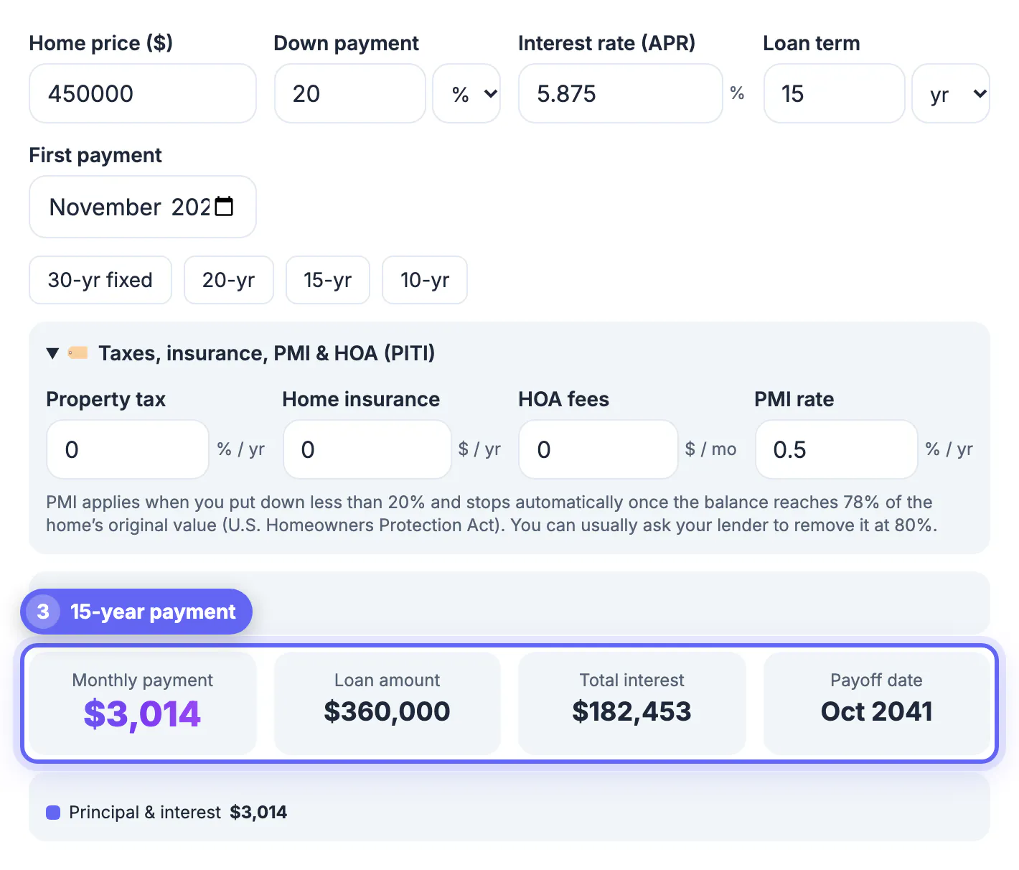Click the tag icon beside Taxes heading
The image size is (1019, 870).
(x=78, y=352)
